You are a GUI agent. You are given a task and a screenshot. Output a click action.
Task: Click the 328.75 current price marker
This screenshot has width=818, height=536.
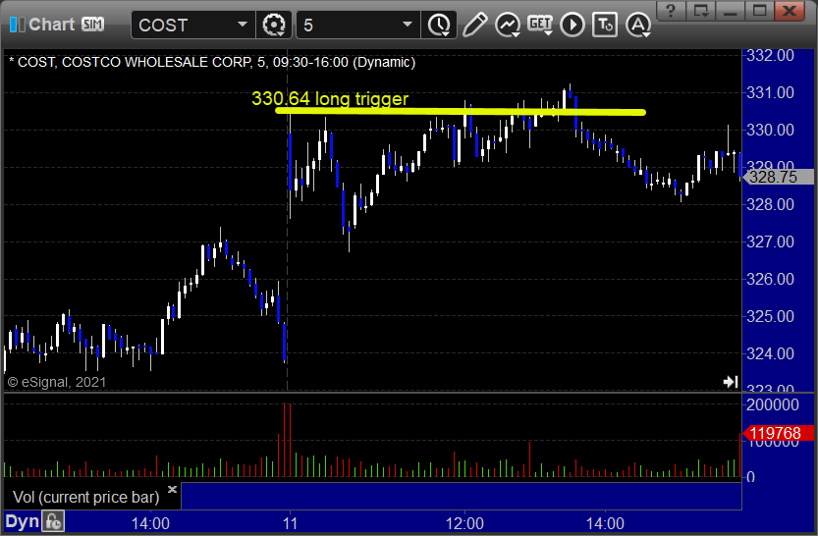coord(778,177)
